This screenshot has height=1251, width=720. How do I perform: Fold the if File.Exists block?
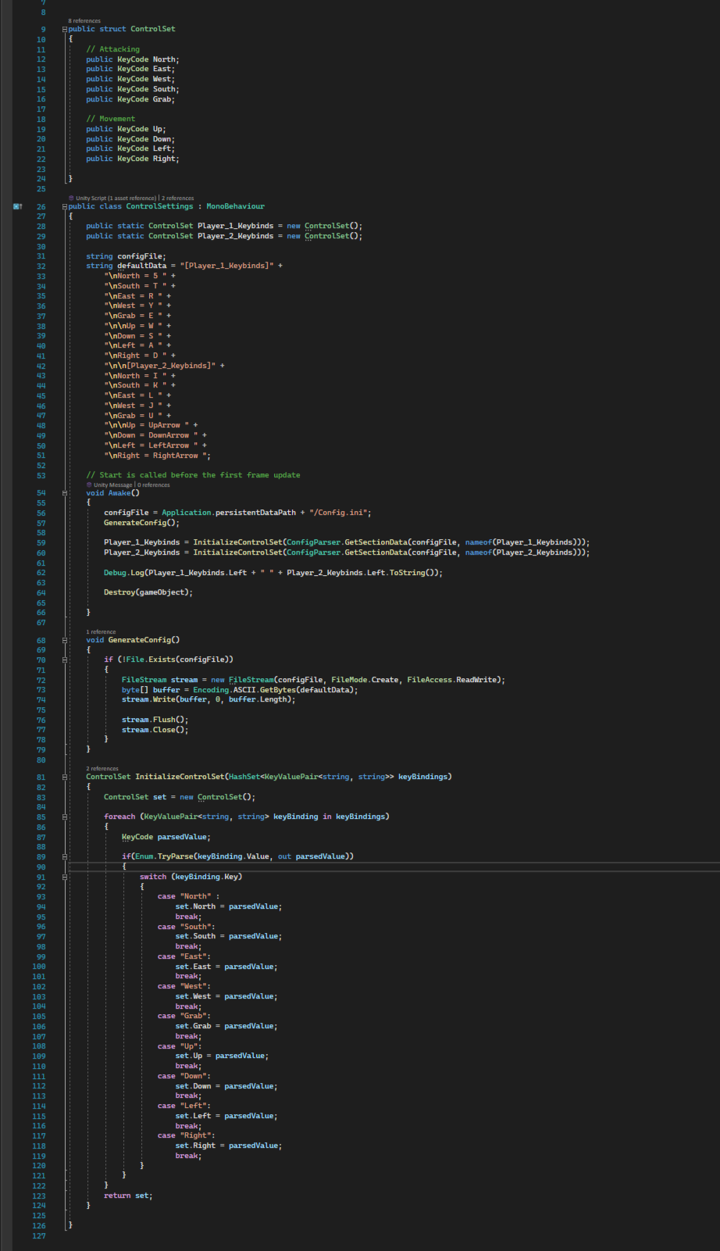pos(65,659)
